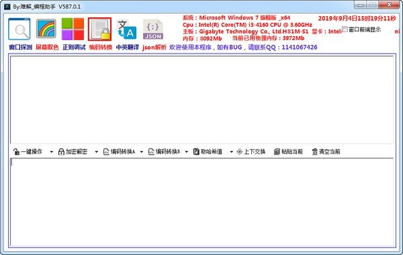Click the 内存: 8092Mb text
The height and width of the screenshot is (255, 403).
202,38
